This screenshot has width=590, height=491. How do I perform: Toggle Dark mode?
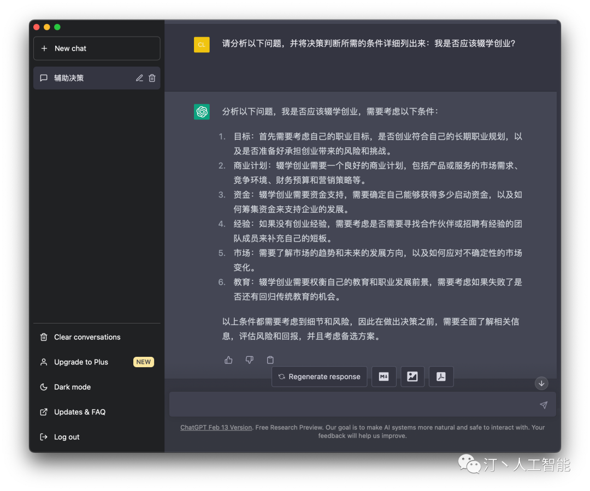click(x=97, y=387)
